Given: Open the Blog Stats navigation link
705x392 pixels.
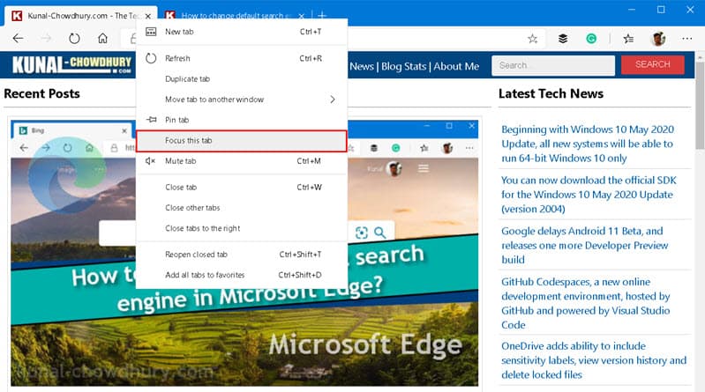Looking at the screenshot, I should click(x=403, y=66).
